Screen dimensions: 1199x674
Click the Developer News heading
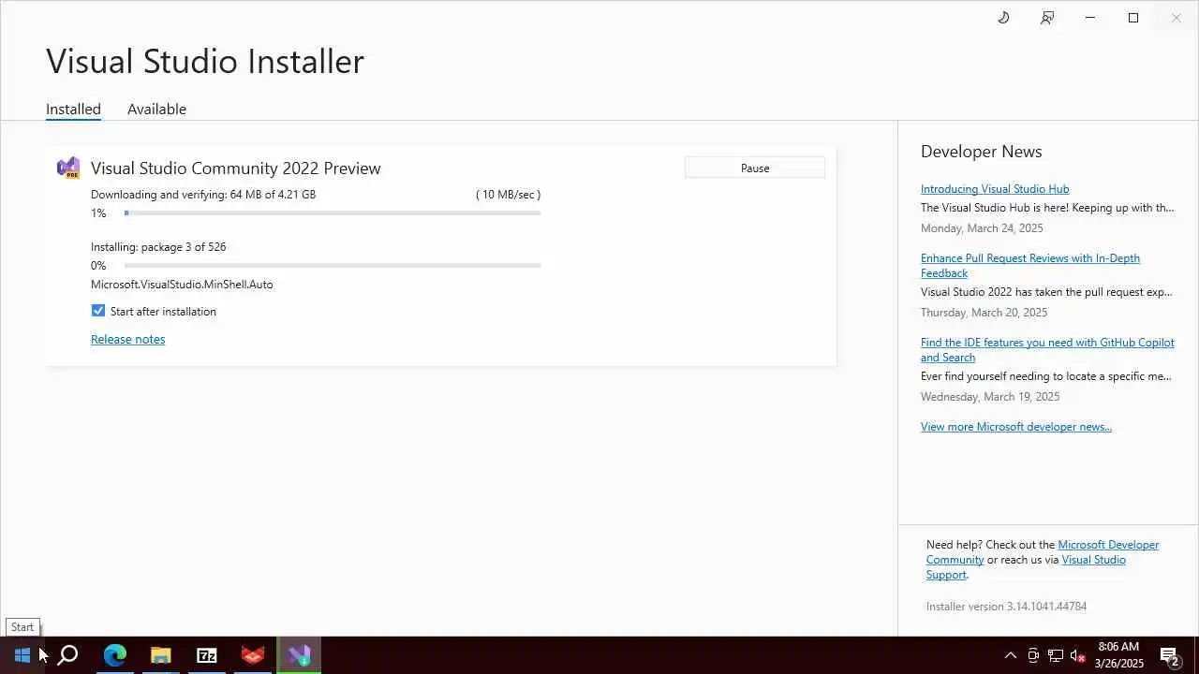981,152
